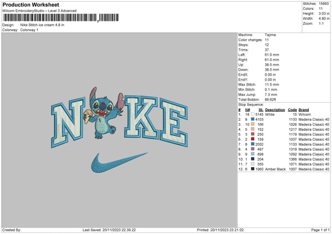Screen dimensions: 332x234
Task: Click thread code 1037
Action: [293, 140]
